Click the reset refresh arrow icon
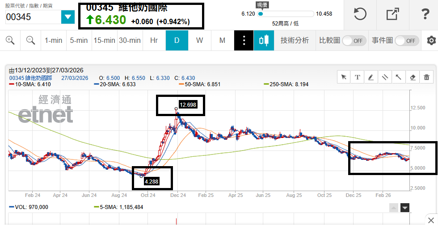The image size is (438, 234). tap(360, 14)
